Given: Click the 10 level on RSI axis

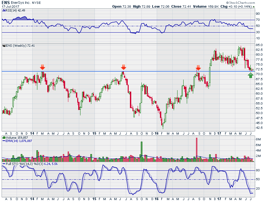Looking at the screenshot, I should pos(258,38).
